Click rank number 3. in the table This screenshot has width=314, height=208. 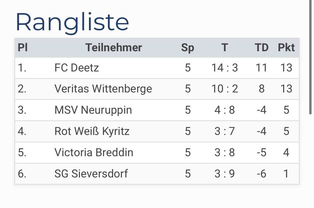pos(22,110)
